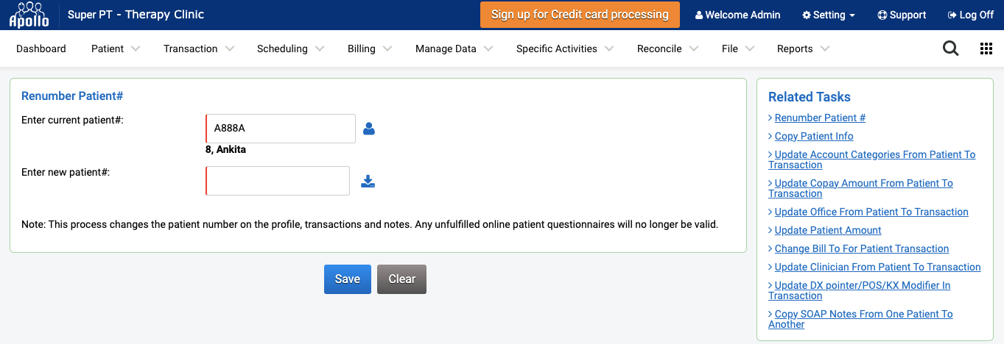This screenshot has width=1004, height=344.
Task: Open the apps grid icon
Action: click(986, 49)
